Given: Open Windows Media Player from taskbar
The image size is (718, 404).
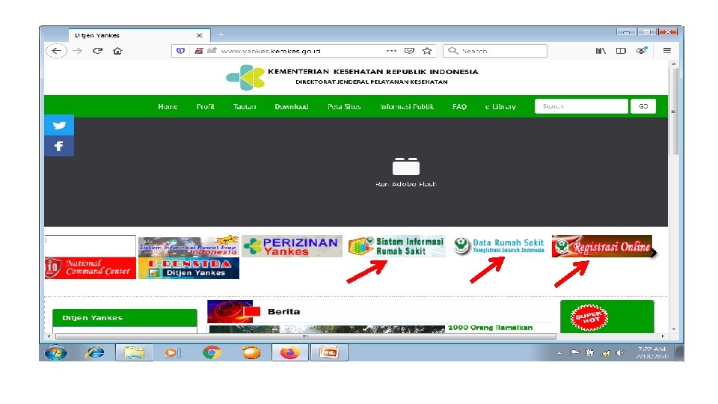Looking at the screenshot, I should click(173, 352).
